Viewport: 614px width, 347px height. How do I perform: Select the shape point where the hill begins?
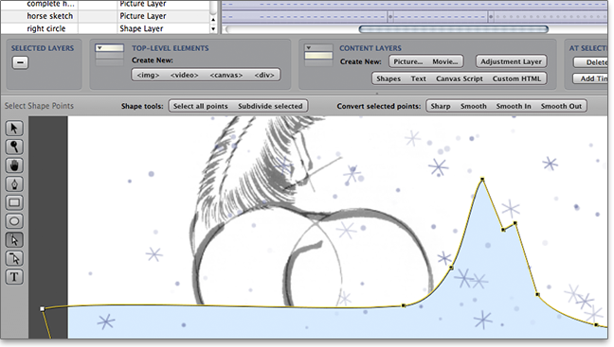pyautogui.click(x=404, y=305)
